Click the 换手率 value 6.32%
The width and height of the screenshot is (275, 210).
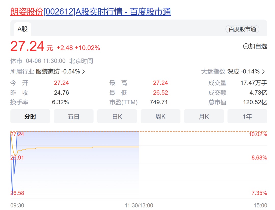(60, 102)
